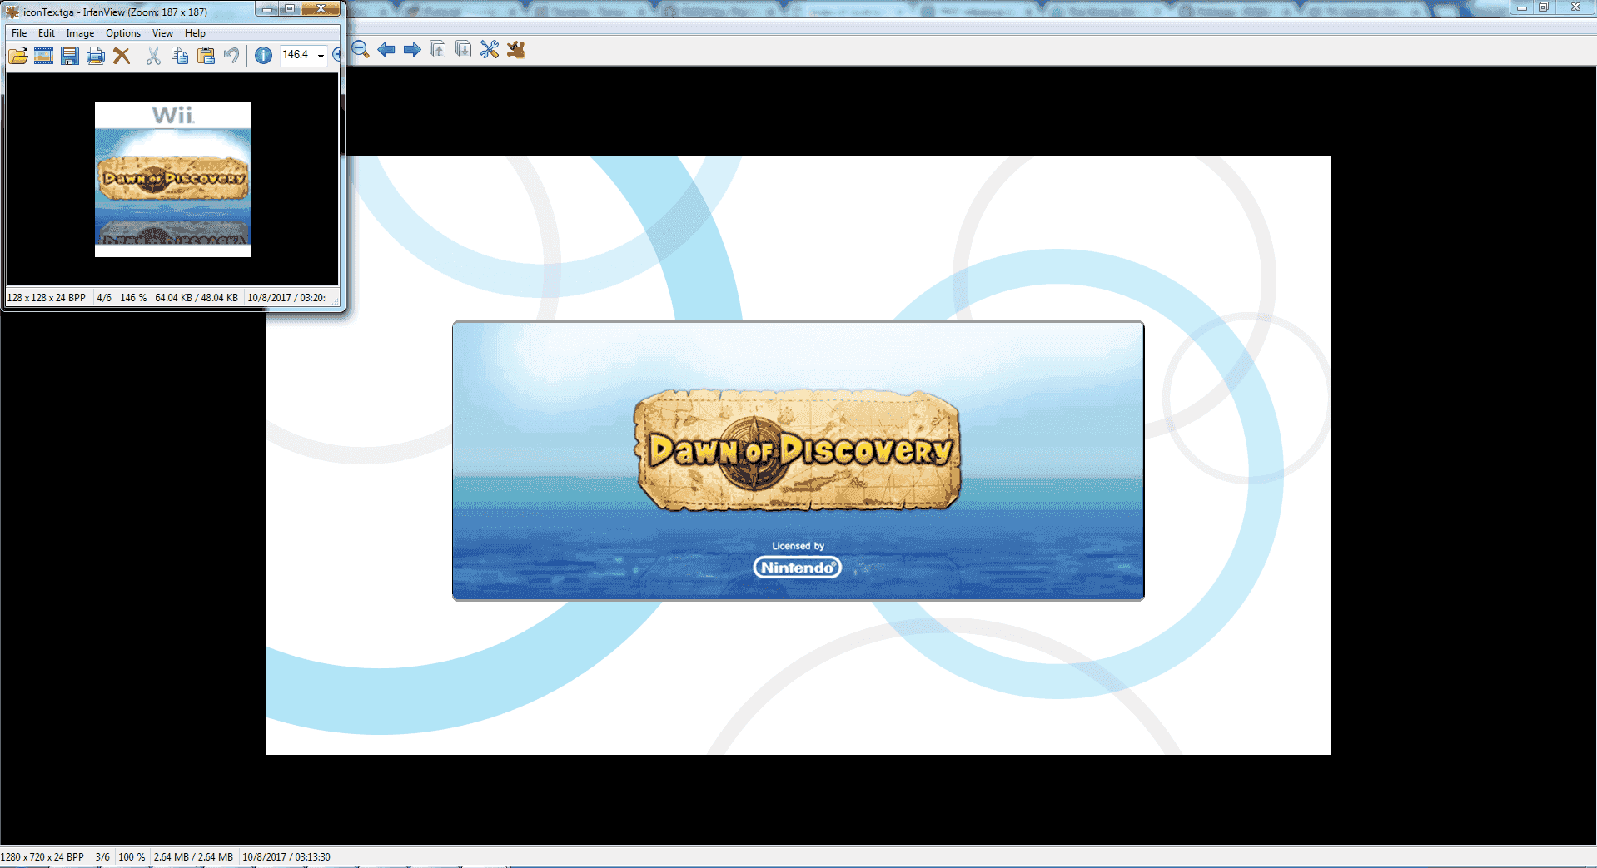The height and width of the screenshot is (868, 1597).
Task: Print the image via the printer icon
Action: pyautogui.click(x=96, y=56)
